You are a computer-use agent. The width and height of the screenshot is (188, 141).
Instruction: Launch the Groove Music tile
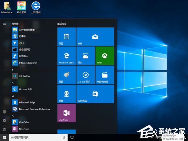point(85,75)
